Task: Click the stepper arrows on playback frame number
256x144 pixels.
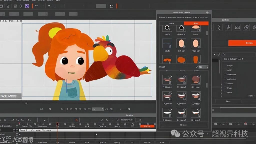Action: (103, 109)
